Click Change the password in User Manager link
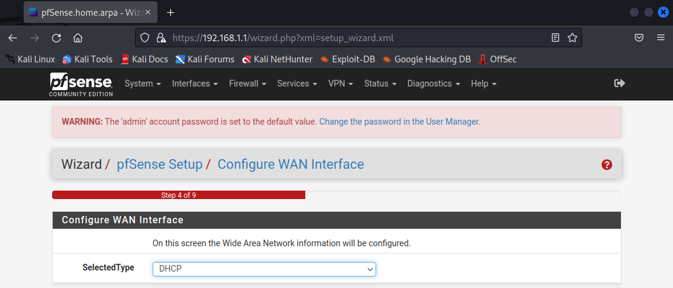Viewport: 673px width, 288px height. pos(399,122)
